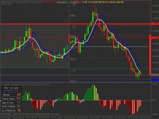The height and width of the screenshot is (119, 159).
Task: Click the red down arrow after the yellow peak bars
Action: [99, 100]
